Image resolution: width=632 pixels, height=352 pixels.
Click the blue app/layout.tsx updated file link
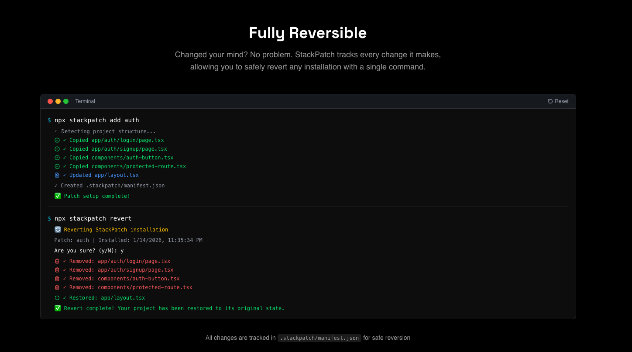click(117, 175)
